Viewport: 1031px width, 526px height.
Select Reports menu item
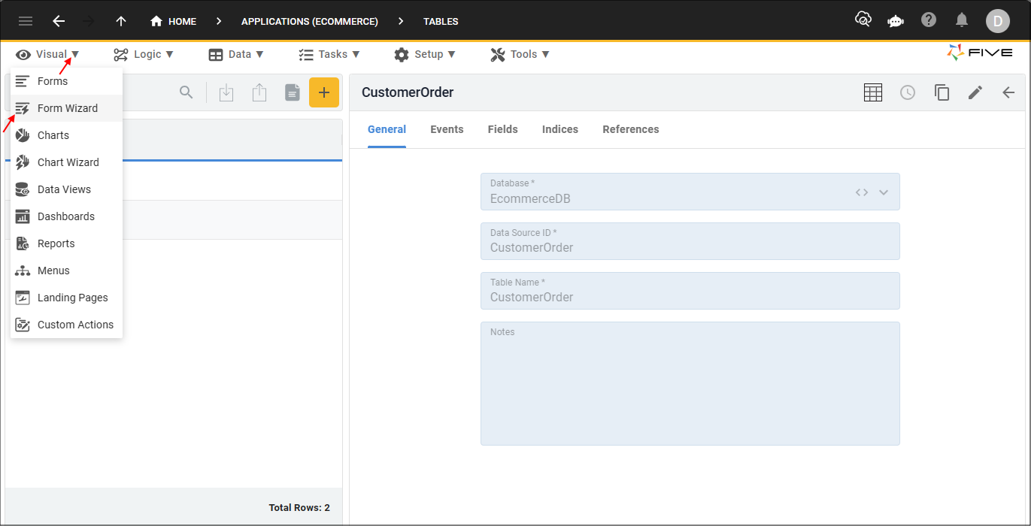pos(66,243)
